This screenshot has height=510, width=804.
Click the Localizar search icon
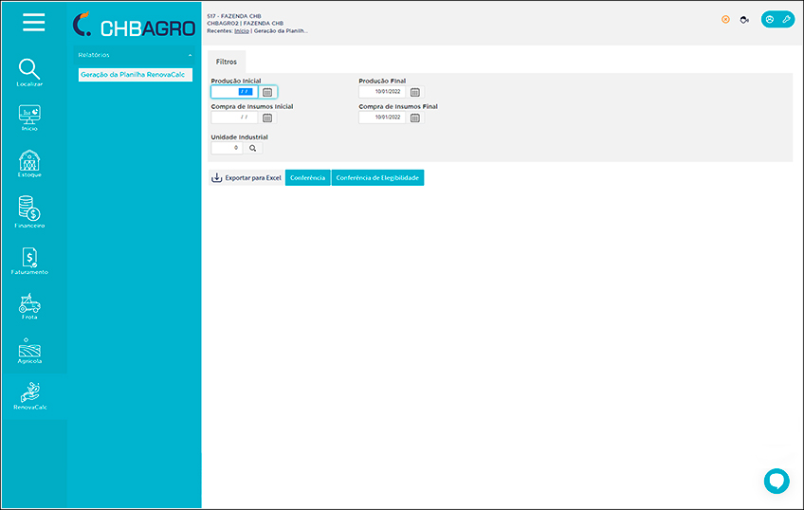tap(29, 69)
